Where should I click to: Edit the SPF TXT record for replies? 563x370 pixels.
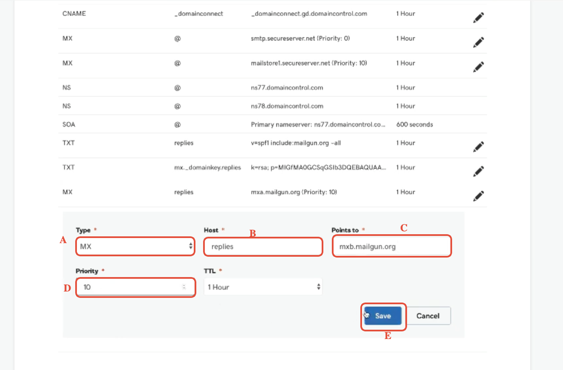tap(478, 147)
